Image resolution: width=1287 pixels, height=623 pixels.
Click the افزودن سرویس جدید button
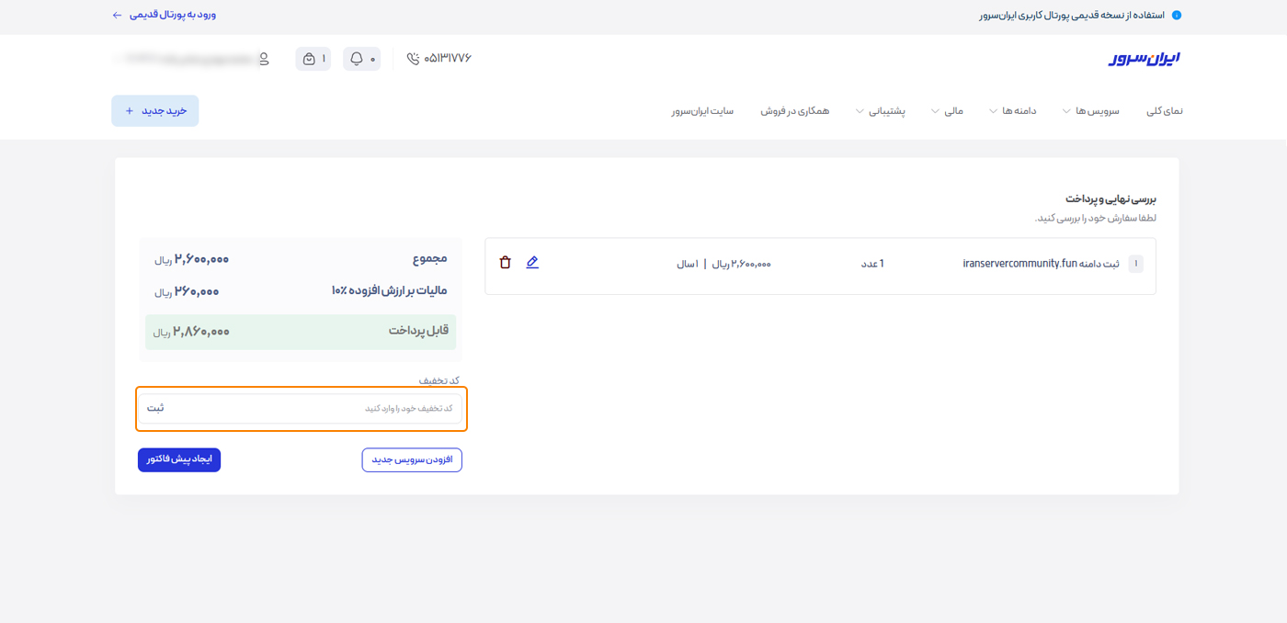(x=412, y=459)
